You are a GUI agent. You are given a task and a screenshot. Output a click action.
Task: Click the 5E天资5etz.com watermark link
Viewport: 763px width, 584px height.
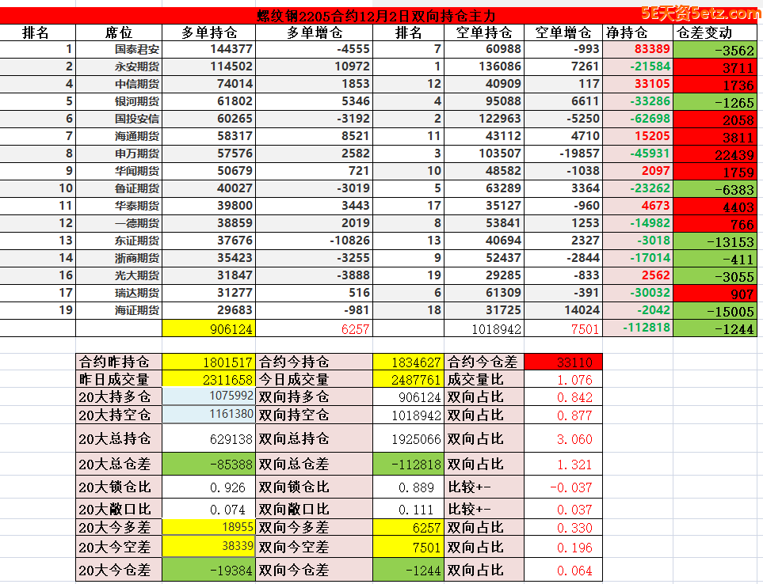tap(700, 13)
